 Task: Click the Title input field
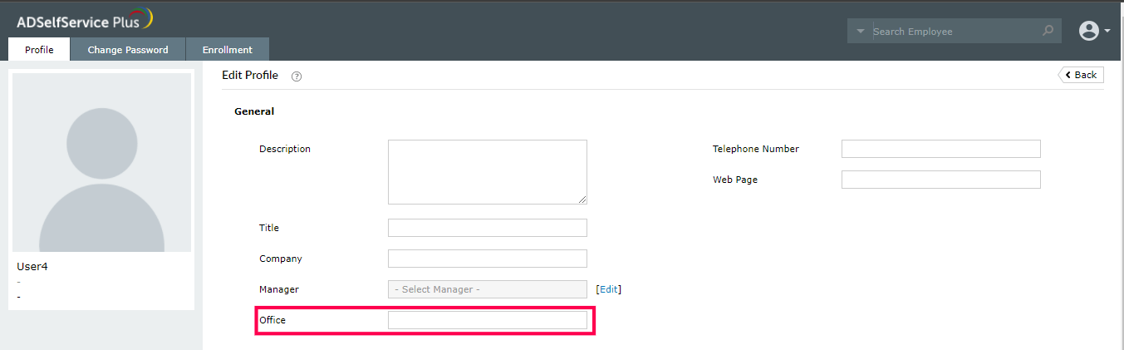487,228
